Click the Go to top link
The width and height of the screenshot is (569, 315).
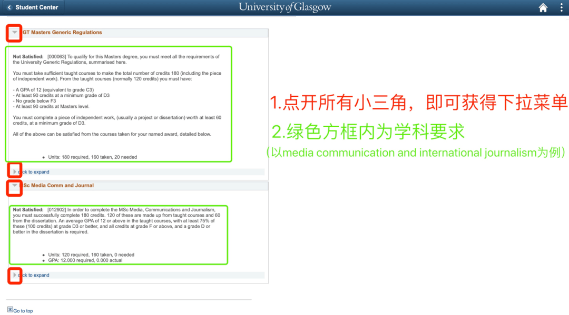coord(23,311)
